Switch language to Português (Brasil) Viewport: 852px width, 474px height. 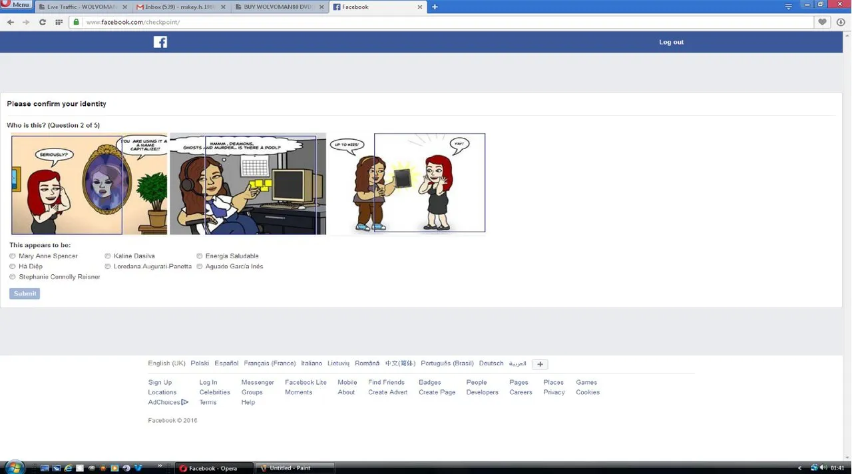tap(447, 363)
